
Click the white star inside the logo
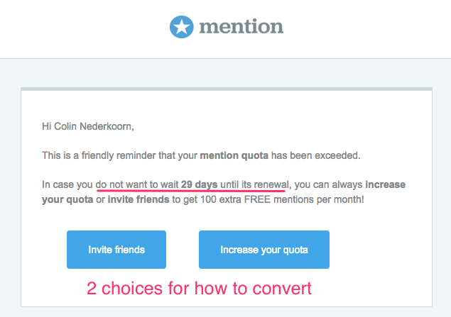(182, 27)
